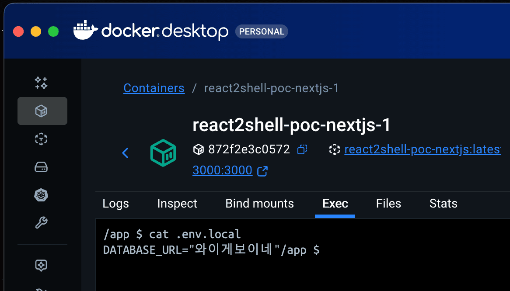Viewport: 510px width, 291px height.
Task: Open the Bind mounts tab
Action: coord(259,203)
